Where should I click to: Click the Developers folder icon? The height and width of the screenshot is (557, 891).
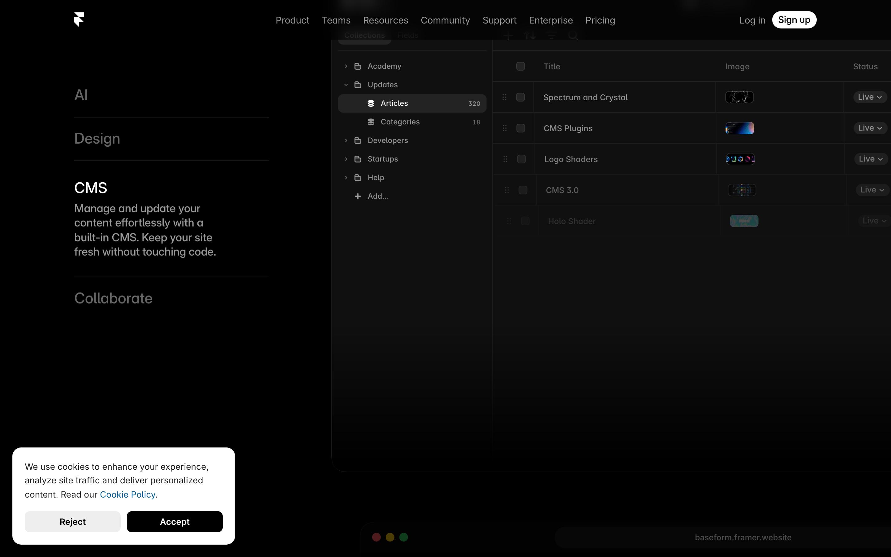358,140
